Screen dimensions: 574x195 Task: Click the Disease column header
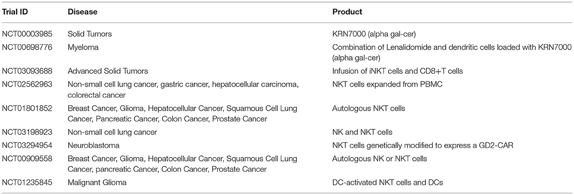tap(82, 12)
